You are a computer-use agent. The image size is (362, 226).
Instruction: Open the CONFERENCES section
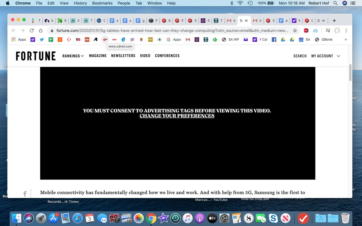[167, 56]
